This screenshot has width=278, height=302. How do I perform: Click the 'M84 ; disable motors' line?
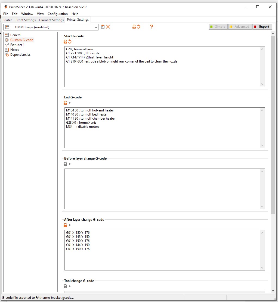point(83,127)
